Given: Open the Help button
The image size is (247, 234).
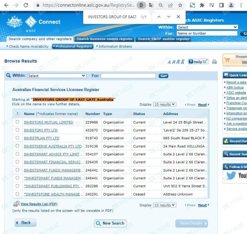Looking at the screenshot, I should click(198, 62).
